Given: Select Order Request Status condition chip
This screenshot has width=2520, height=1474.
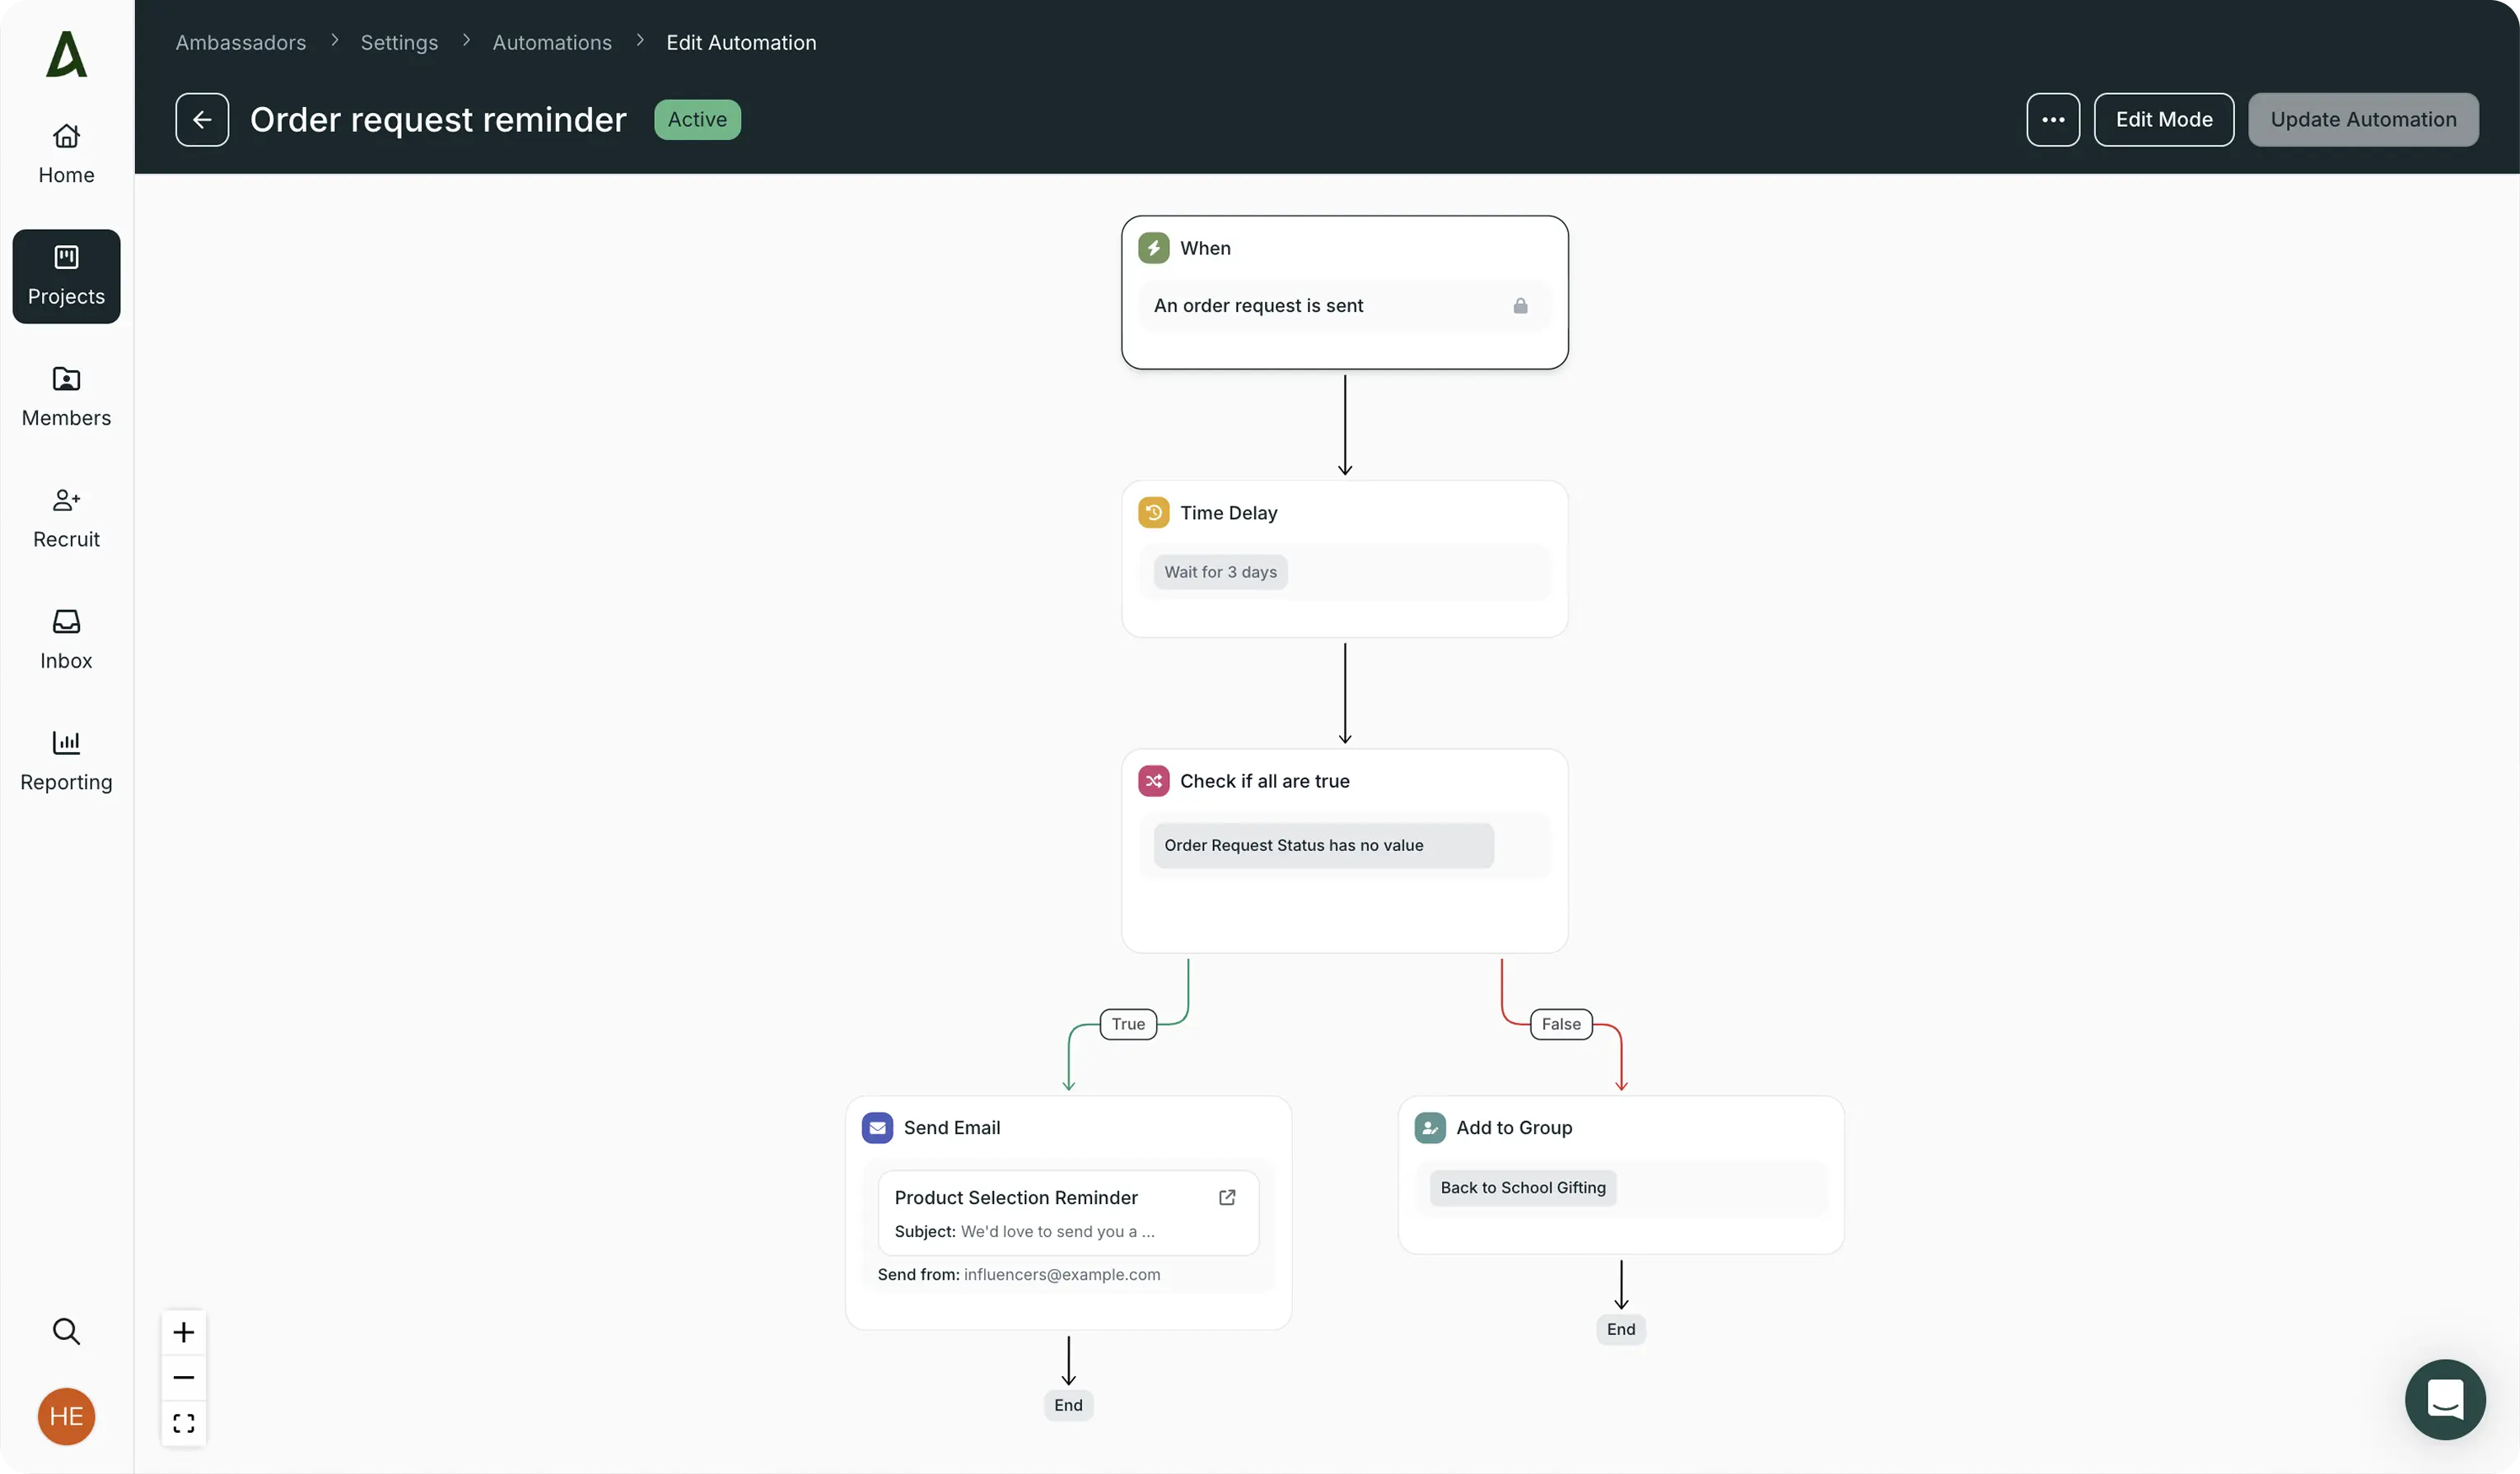Looking at the screenshot, I should (1322, 845).
